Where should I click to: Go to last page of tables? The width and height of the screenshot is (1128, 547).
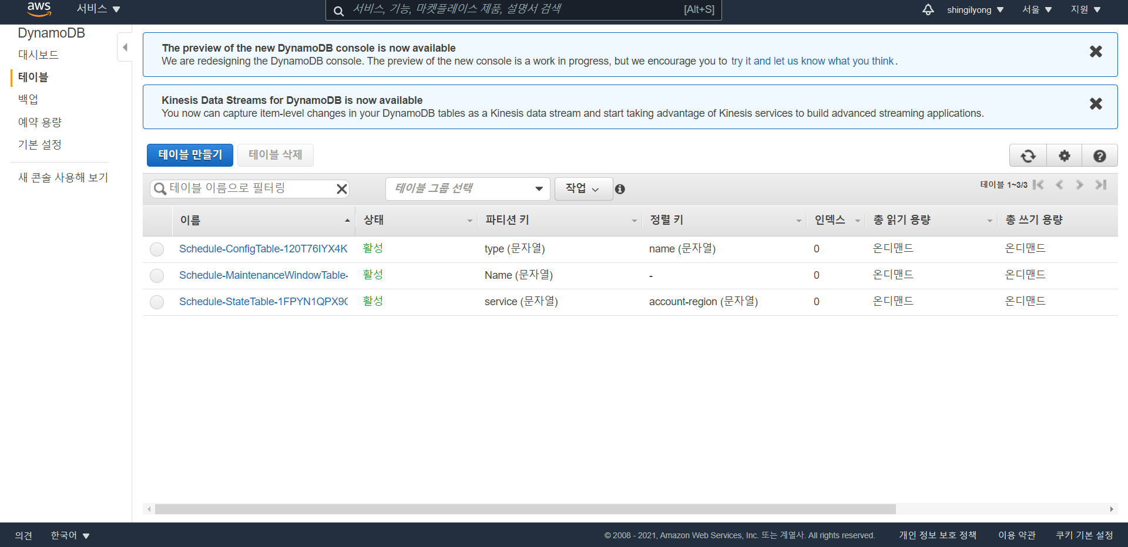click(1100, 184)
